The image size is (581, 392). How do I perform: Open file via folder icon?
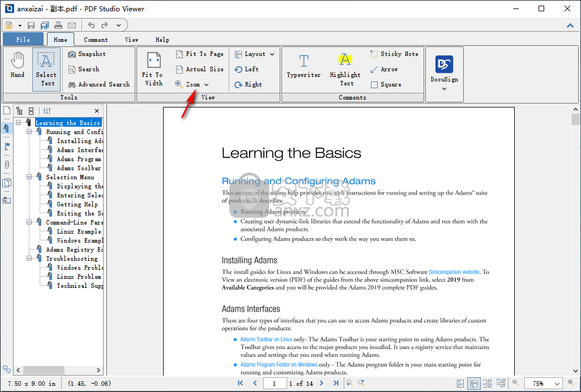tap(8, 25)
